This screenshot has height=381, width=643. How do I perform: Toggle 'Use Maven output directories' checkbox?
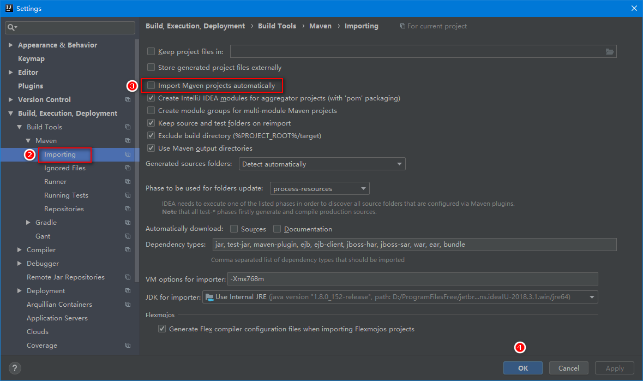151,148
